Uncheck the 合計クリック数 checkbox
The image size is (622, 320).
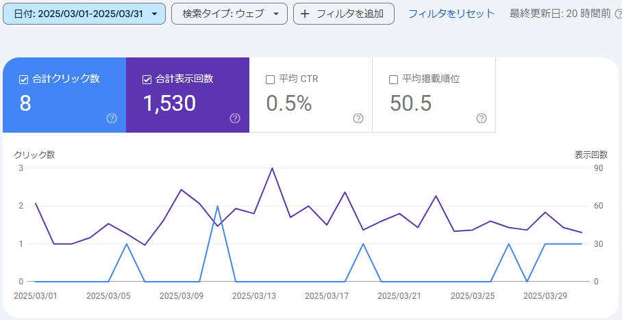23,79
